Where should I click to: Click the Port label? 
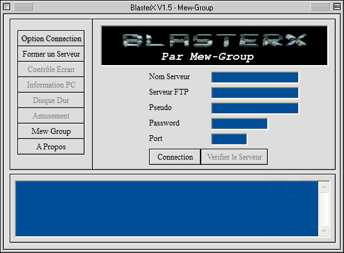156,138
